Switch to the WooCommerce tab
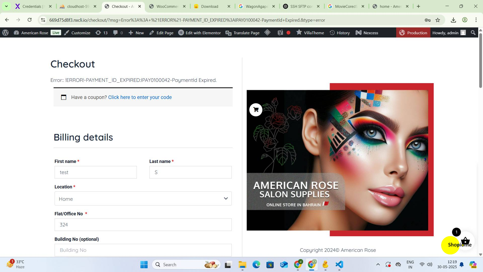This screenshot has height=272, width=483. click(167, 6)
